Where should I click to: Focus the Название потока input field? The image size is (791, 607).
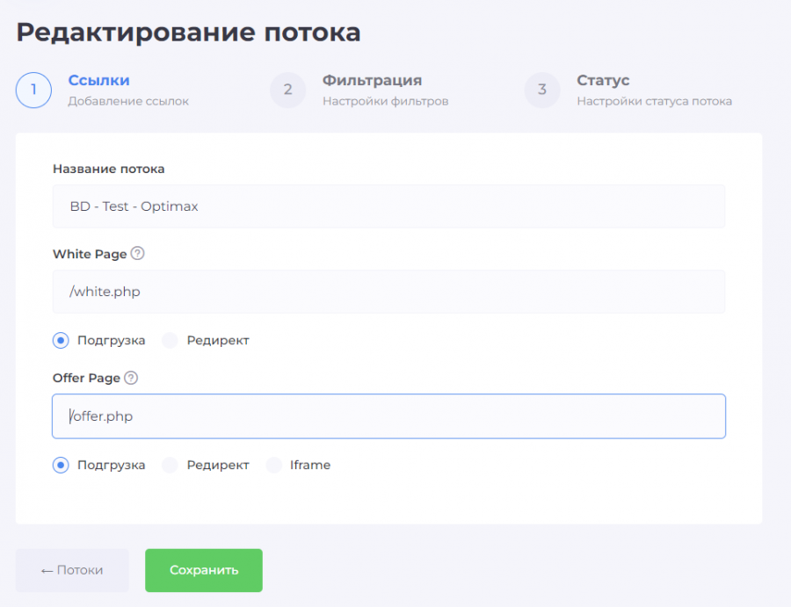pos(389,206)
